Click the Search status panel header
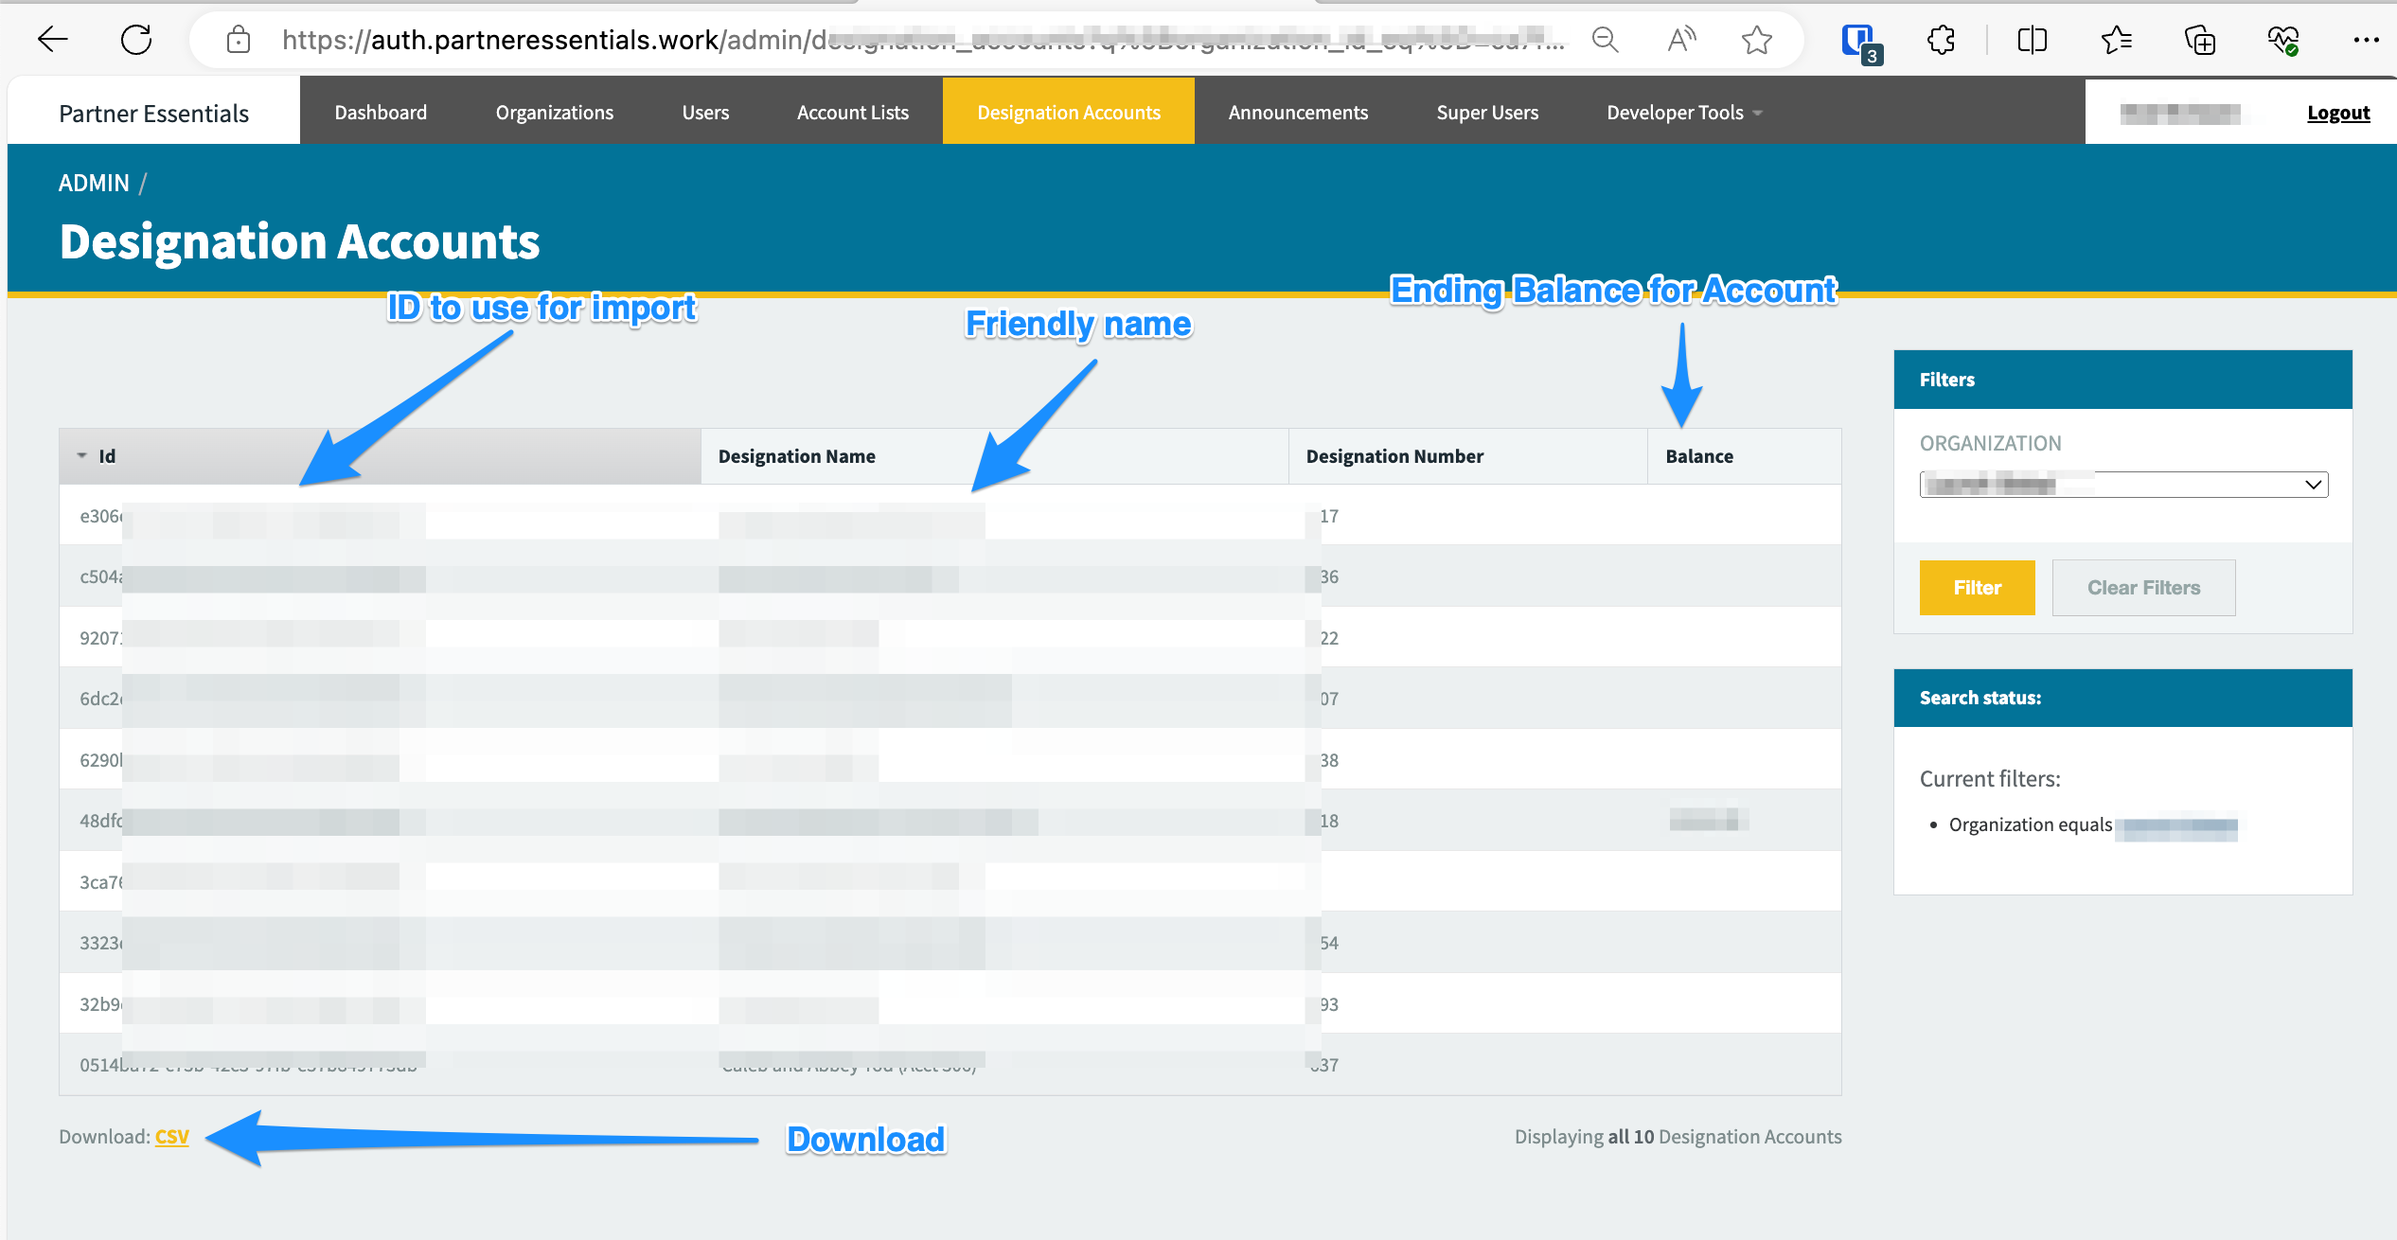This screenshot has width=2397, height=1240. [x=2123, y=698]
